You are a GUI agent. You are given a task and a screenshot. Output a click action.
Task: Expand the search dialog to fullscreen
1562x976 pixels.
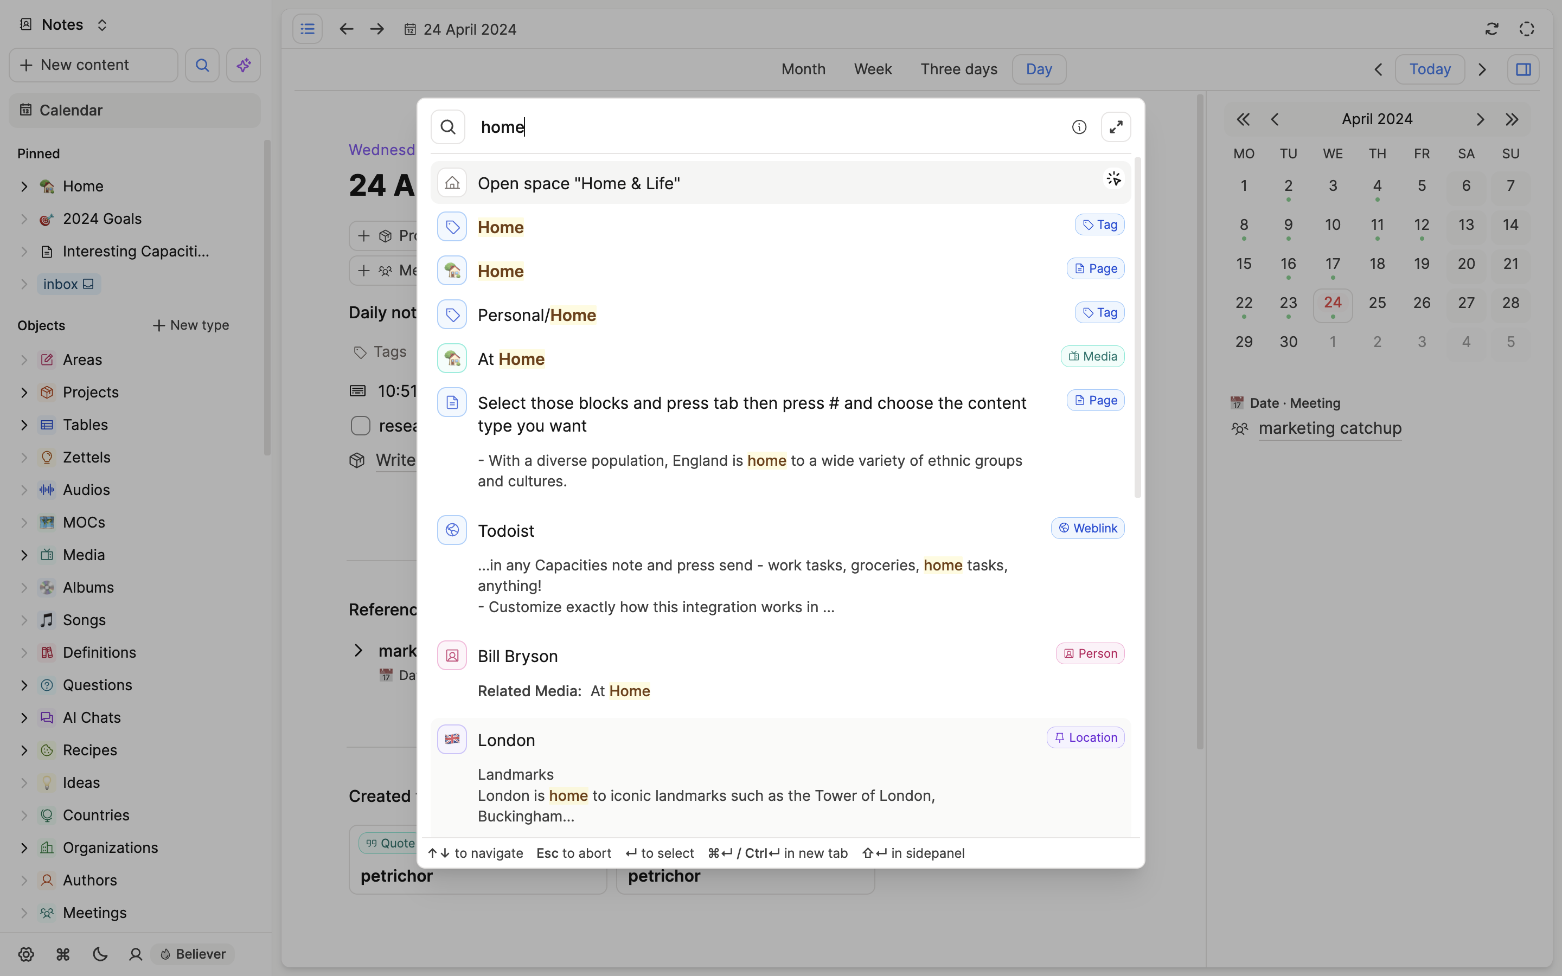[x=1115, y=127]
